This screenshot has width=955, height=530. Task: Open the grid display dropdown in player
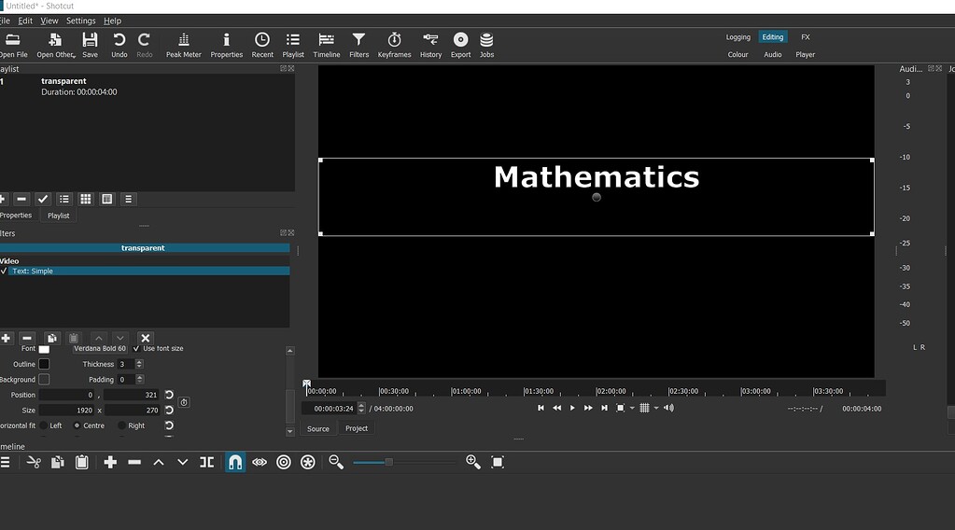pos(656,408)
